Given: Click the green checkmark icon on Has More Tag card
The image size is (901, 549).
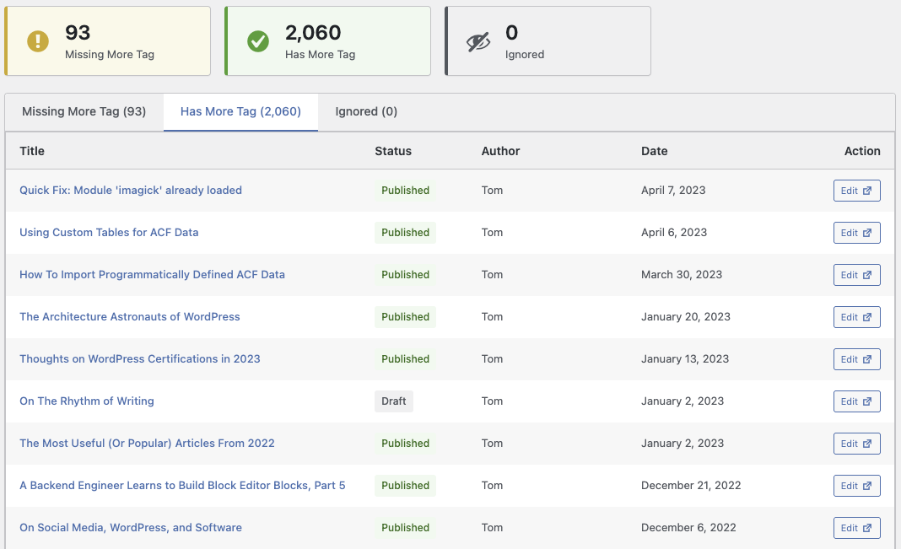Looking at the screenshot, I should (x=258, y=40).
